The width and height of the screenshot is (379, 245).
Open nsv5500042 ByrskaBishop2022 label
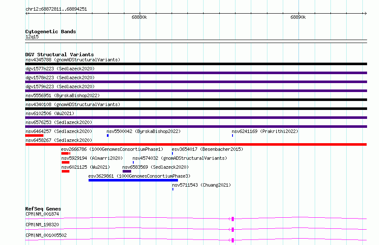[x=144, y=131]
